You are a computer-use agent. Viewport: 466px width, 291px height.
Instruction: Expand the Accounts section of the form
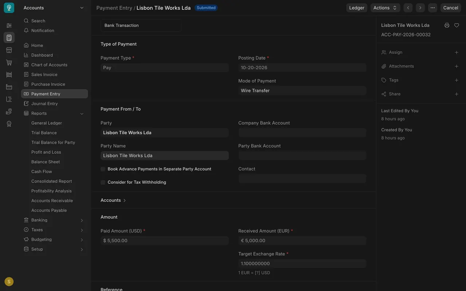(113, 200)
